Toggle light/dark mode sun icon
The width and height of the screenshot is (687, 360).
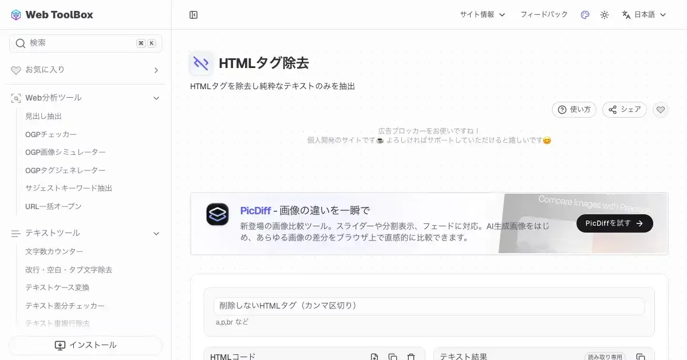605,15
